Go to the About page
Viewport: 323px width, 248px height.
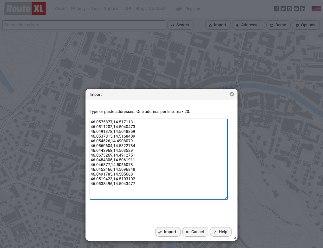point(61,9)
